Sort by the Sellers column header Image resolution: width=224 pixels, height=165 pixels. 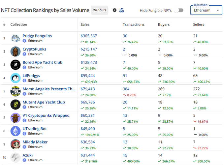pos(199,24)
